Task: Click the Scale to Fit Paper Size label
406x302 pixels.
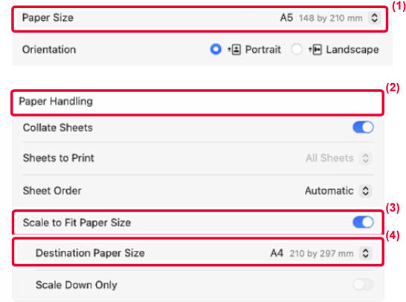Action: point(77,223)
